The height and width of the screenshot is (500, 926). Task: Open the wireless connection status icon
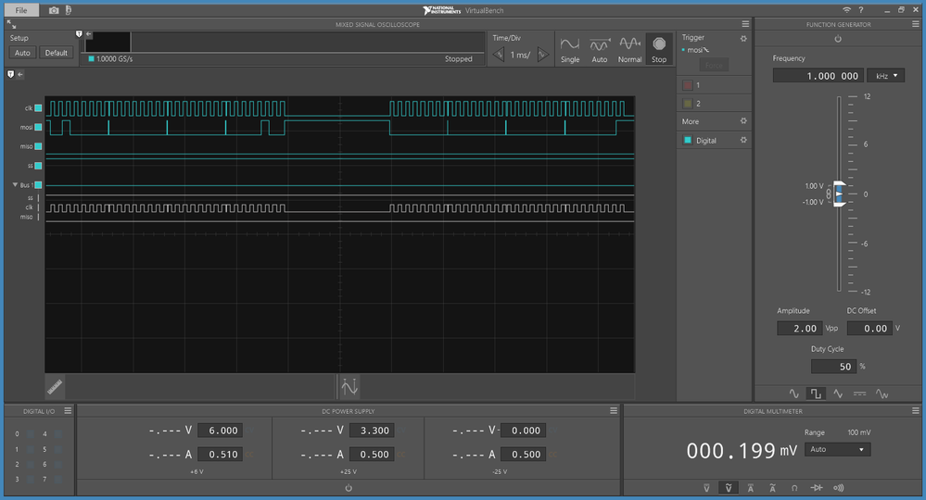click(x=846, y=10)
